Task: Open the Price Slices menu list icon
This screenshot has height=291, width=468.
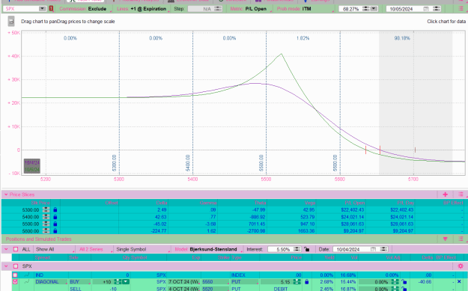Action: pos(461,194)
